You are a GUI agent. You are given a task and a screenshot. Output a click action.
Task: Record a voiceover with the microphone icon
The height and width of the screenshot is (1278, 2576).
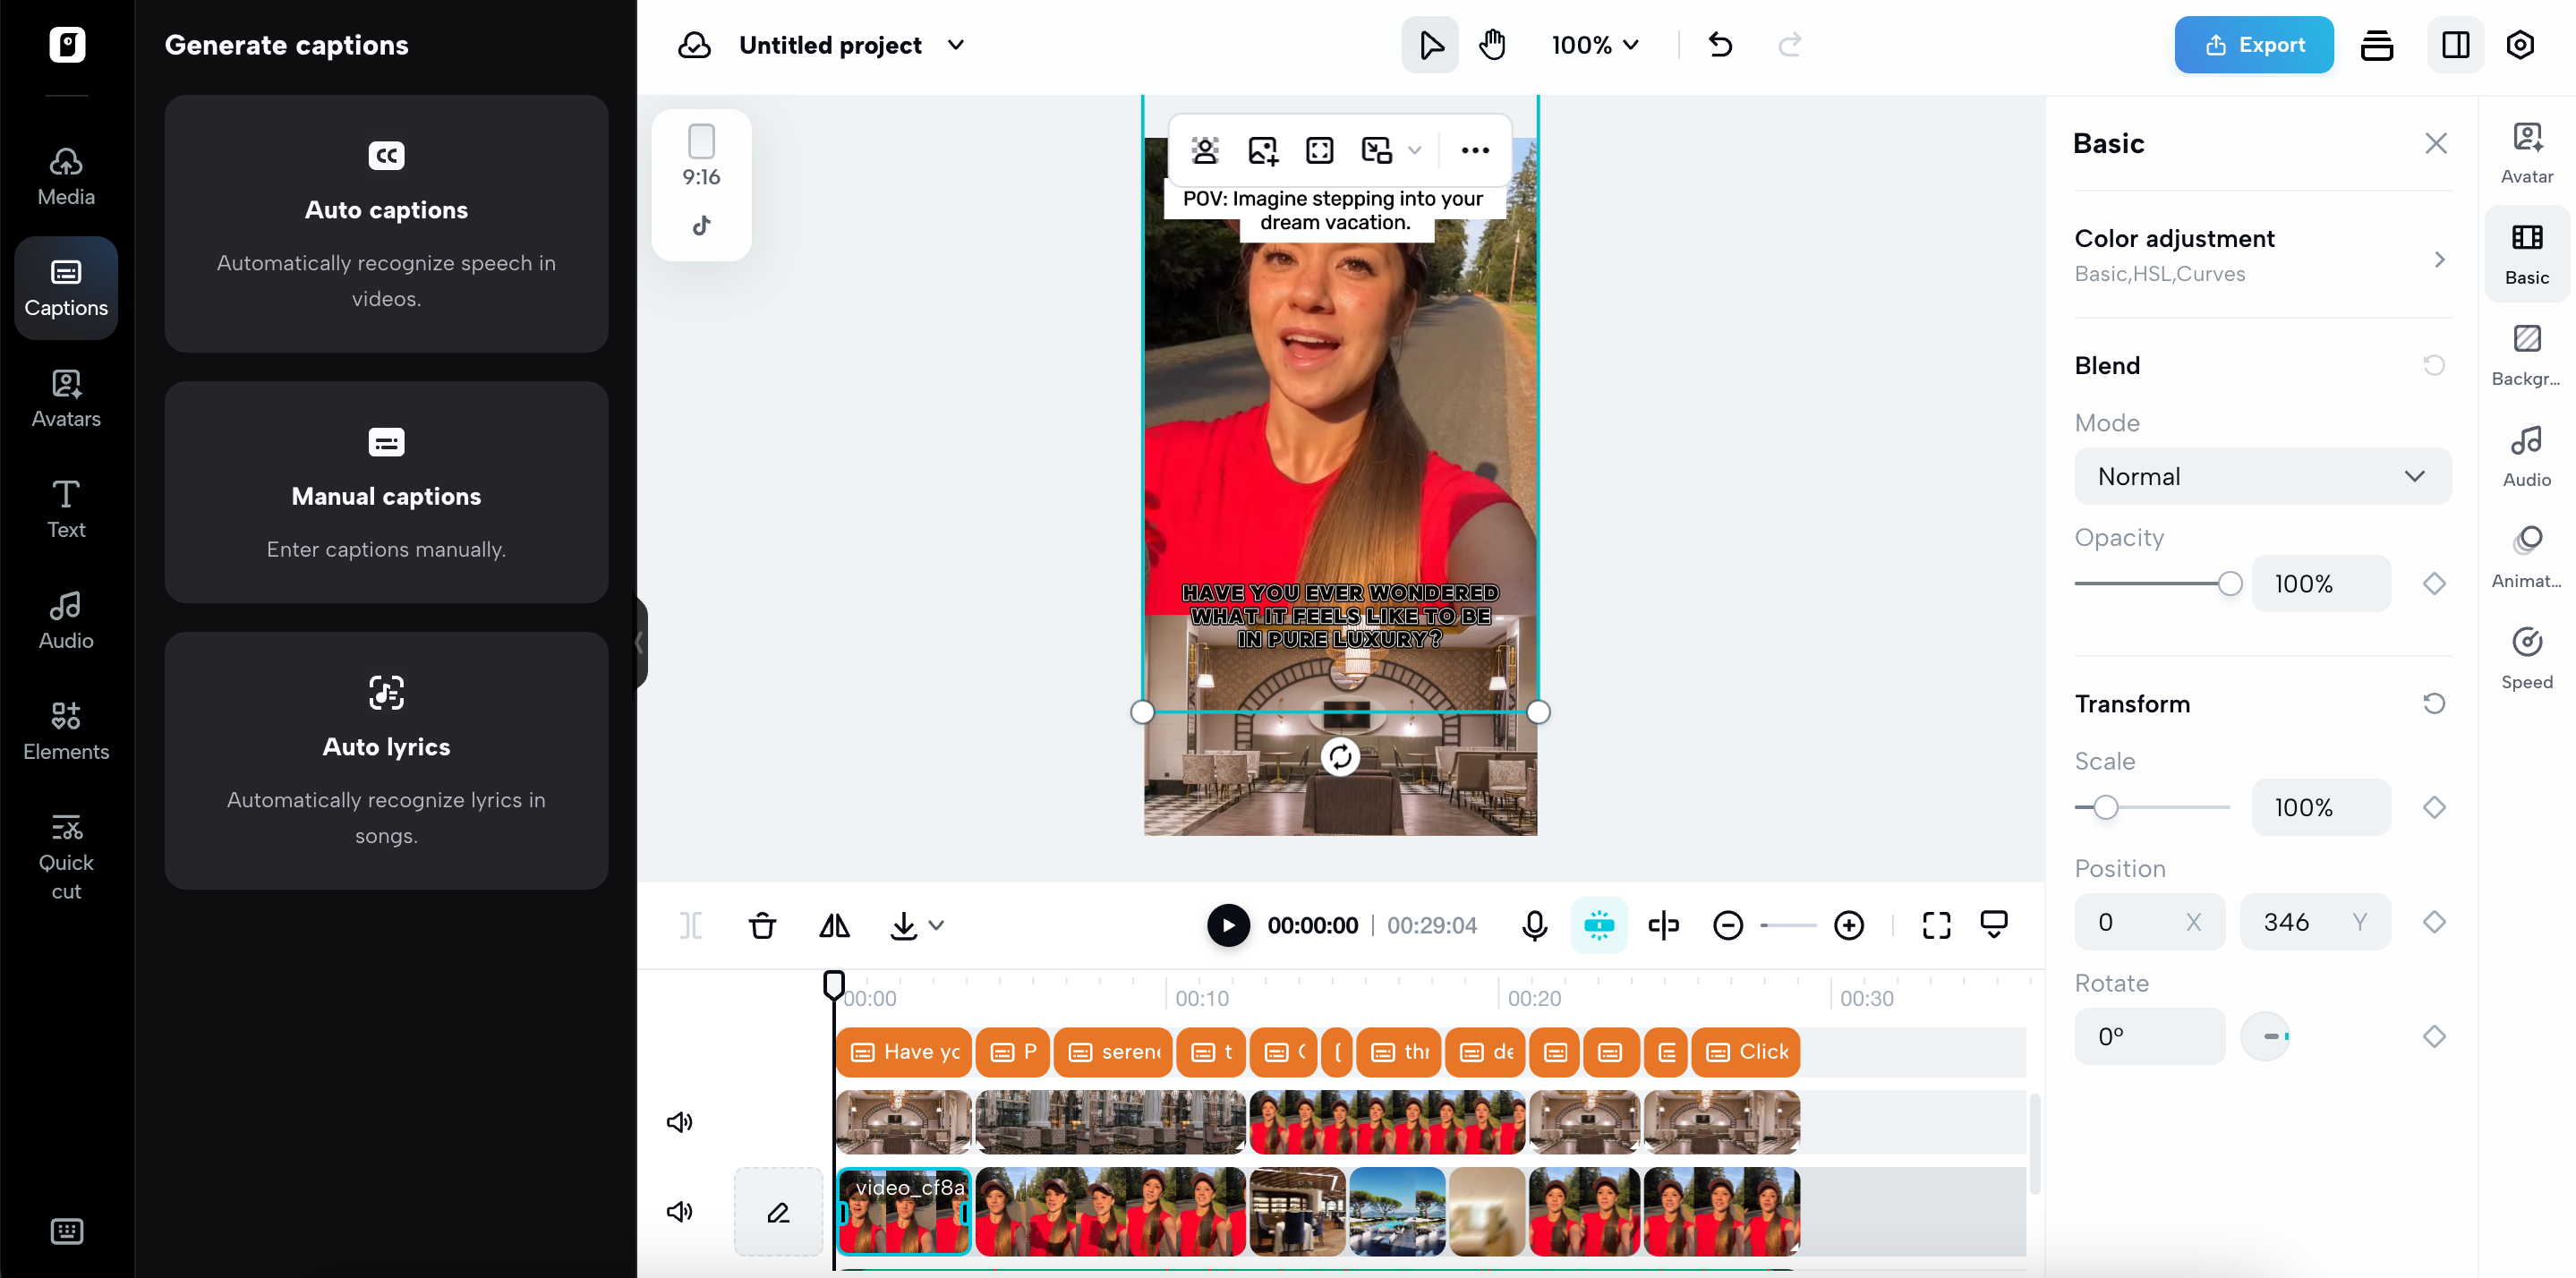pos(1535,925)
